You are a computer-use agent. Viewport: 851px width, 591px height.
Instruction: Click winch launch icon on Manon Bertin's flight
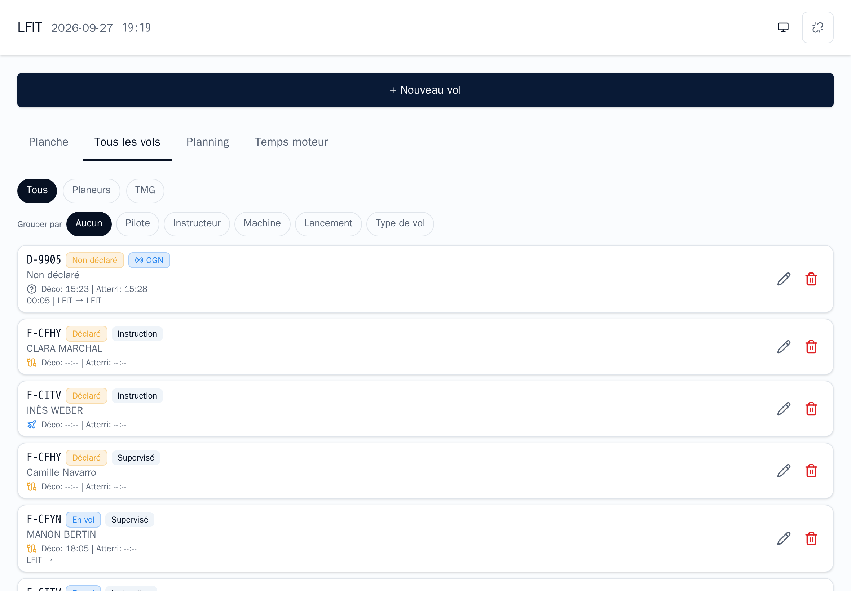32,549
